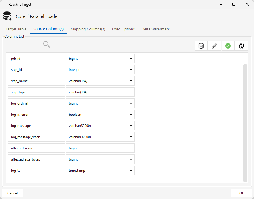The width and height of the screenshot is (254, 199).
Task: Select the Source Column(s) tab
Action: [x=48, y=29]
